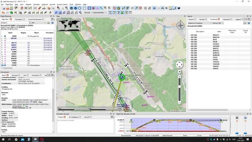
Task: Toggle the VOR square map icon
Action: click(89, 8)
